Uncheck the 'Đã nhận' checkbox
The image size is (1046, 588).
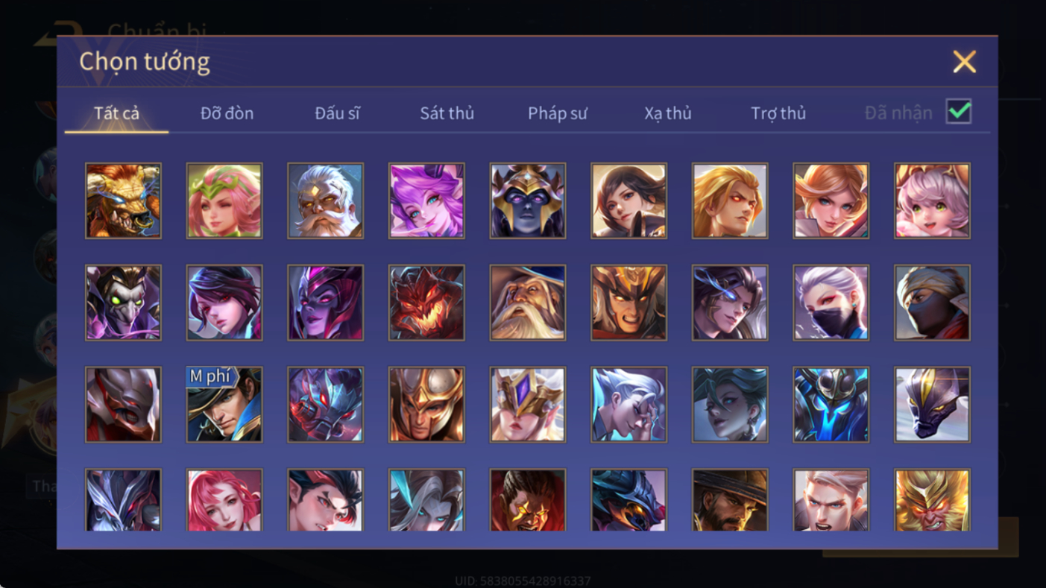[959, 112]
